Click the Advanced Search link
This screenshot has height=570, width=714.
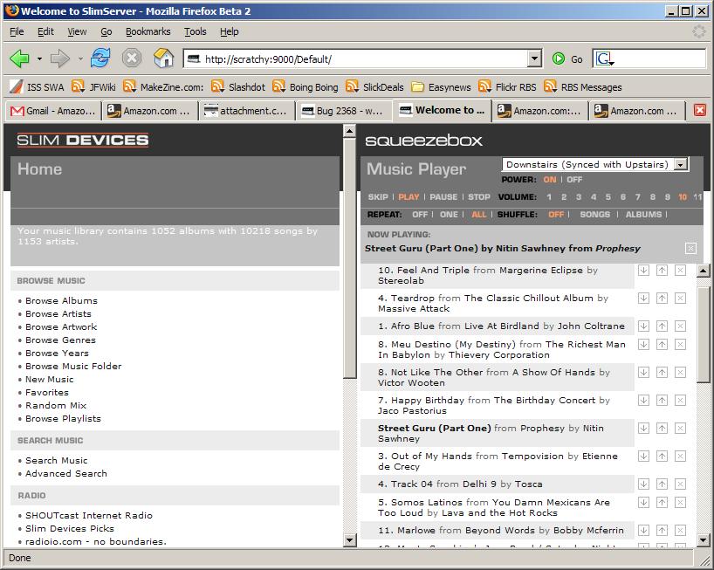click(x=65, y=473)
